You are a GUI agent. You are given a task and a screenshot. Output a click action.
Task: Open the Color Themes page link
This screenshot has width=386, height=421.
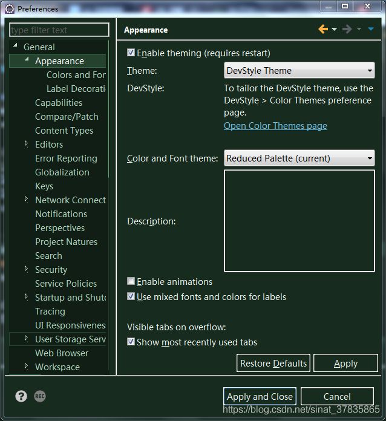[275, 126]
